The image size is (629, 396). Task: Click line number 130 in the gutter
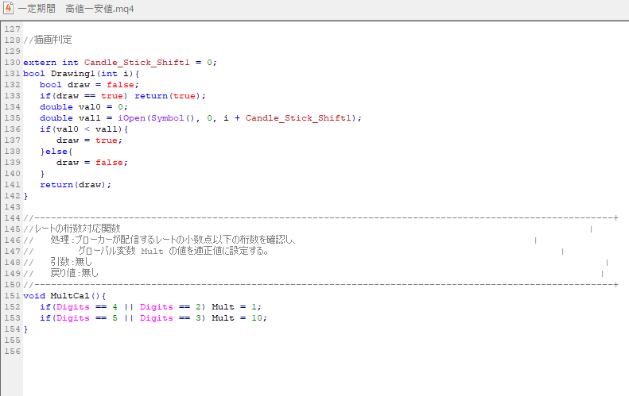pyautogui.click(x=11, y=62)
